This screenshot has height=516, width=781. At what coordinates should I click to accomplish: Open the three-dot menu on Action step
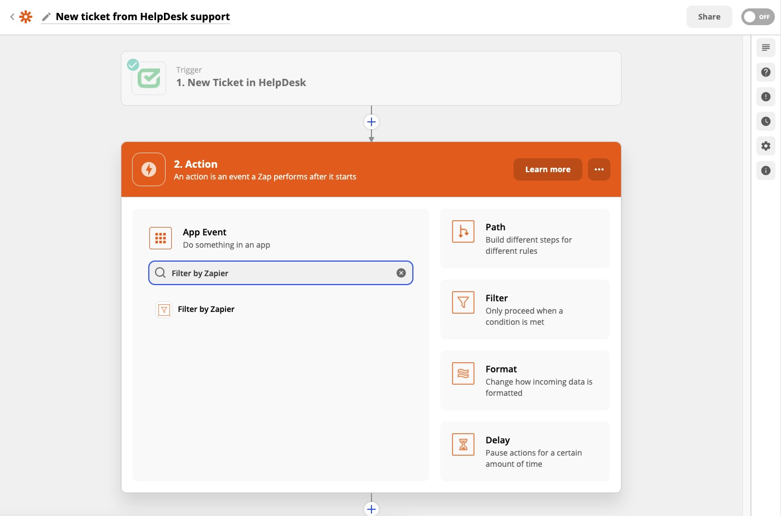[x=599, y=169]
